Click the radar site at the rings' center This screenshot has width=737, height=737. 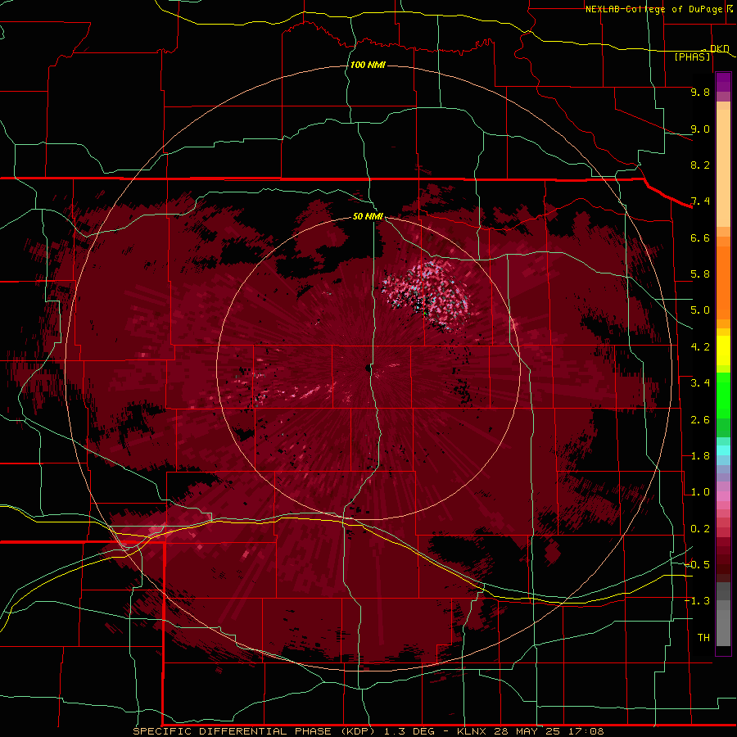pyautogui.click(x=368, y=368)
